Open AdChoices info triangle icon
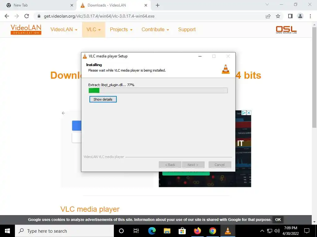Screen dimensions: 317x237 [x=244, y=113]
